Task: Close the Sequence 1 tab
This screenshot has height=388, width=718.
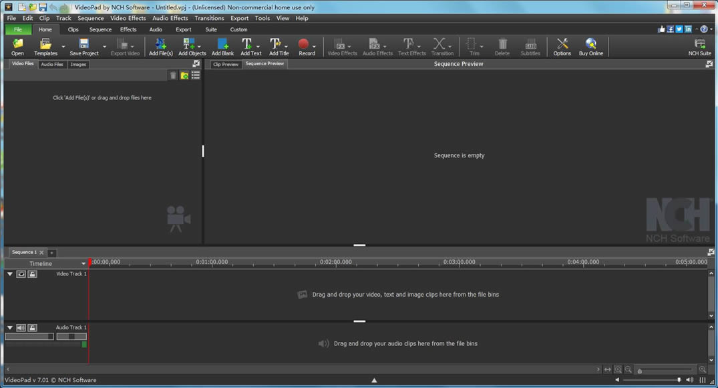Action: point(41,253)
